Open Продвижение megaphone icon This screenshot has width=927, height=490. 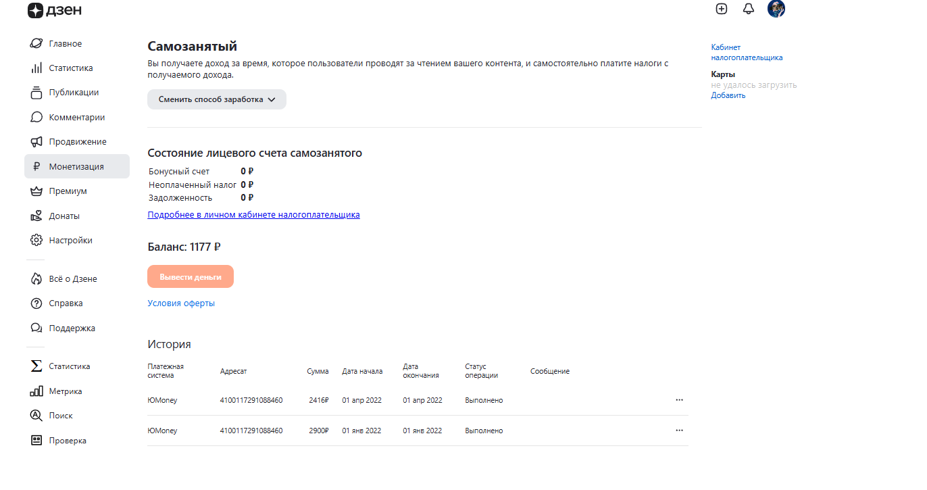[36, 142]
